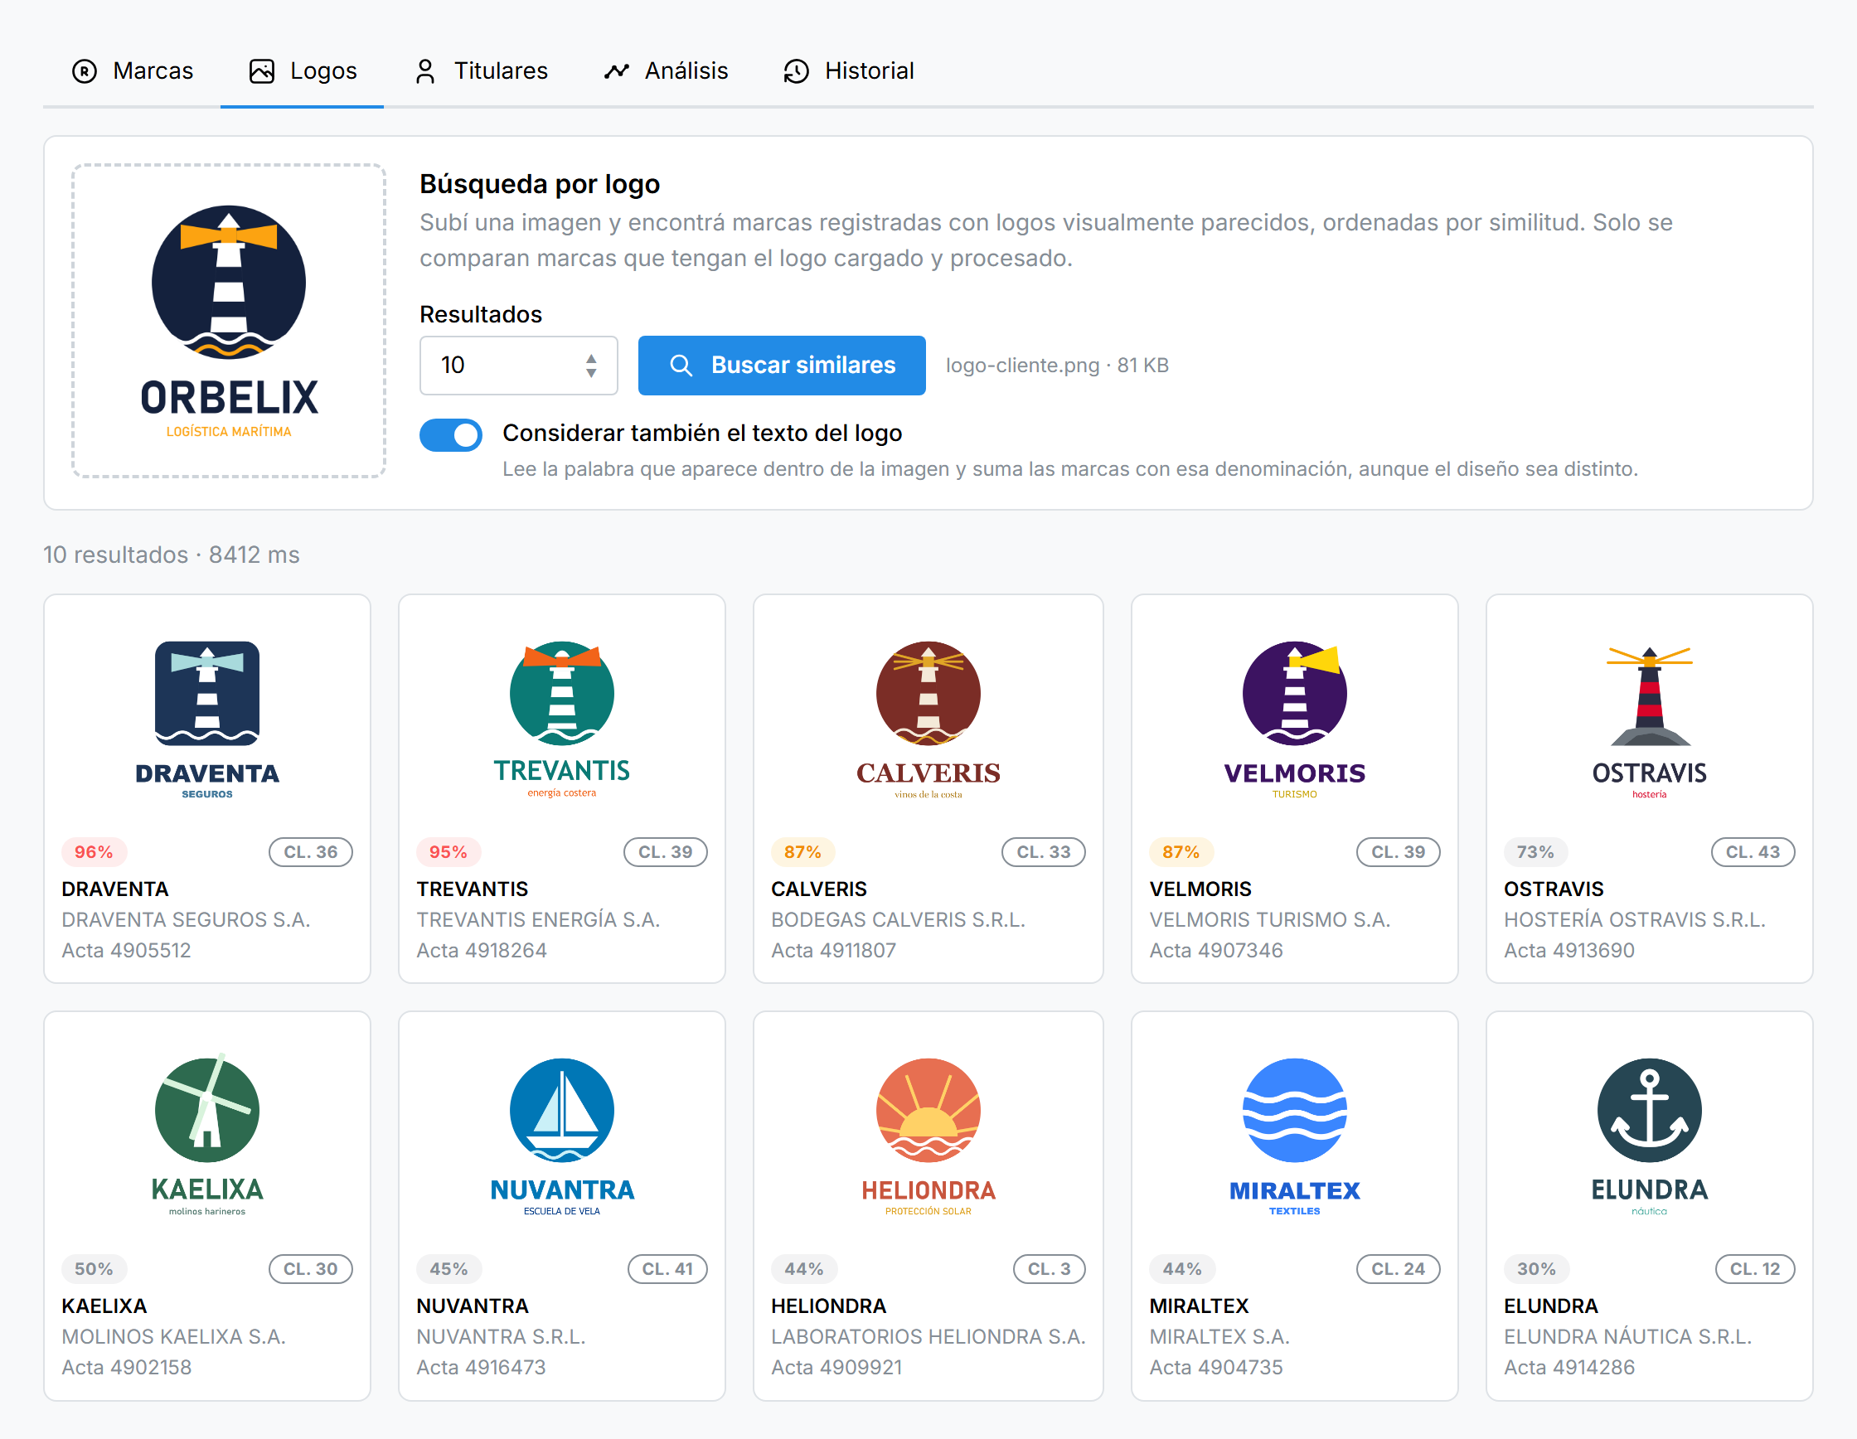Open the ELUNDRA anchor logo thumbnail
The height and width of the screenshot is (1439, 1857).
click(1649, 1136)
